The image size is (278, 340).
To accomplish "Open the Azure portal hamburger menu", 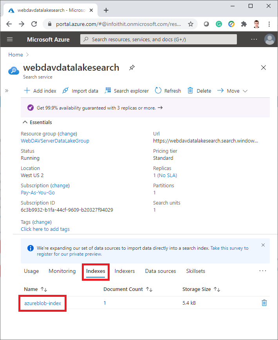I will 10,39.
